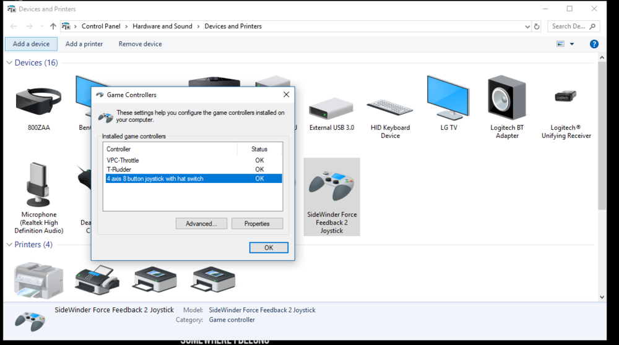Select the External USB 3.0 drive icon
This screenshot has width=619, height=345.
tap(331, 108)
